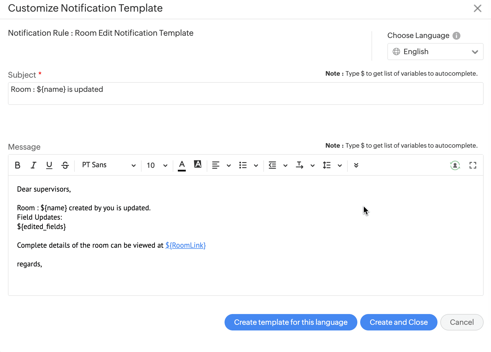Click the line spacing icon

pos(326,165)
